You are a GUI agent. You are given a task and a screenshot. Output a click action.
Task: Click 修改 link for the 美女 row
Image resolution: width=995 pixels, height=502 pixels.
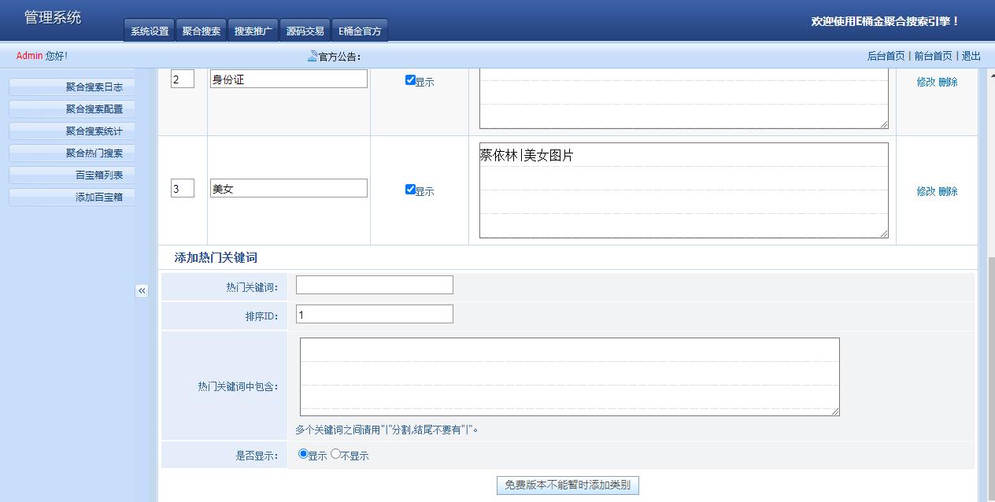(926, 191)
